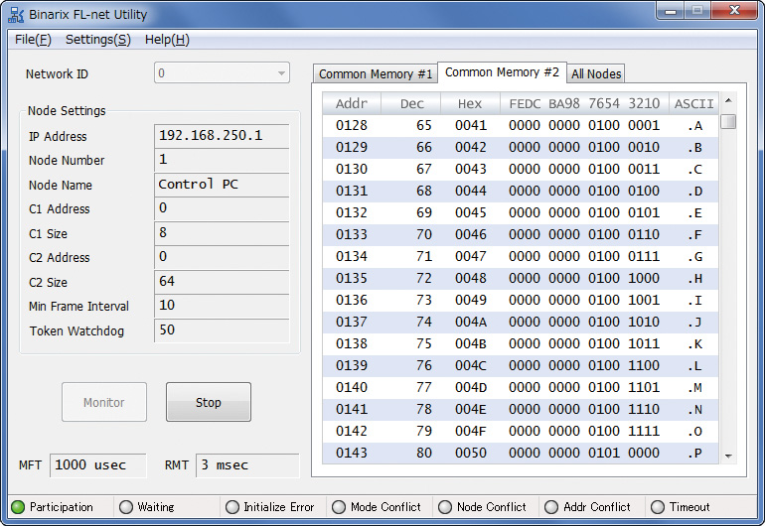Click the Waiting status indicator
The width and height of the screenshot is (765, 526).
click(126, 507)
